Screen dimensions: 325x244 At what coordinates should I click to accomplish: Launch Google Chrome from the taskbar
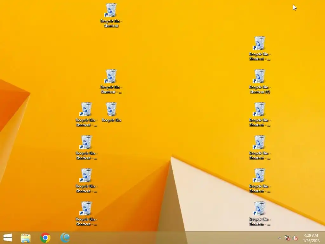[45, 238]
